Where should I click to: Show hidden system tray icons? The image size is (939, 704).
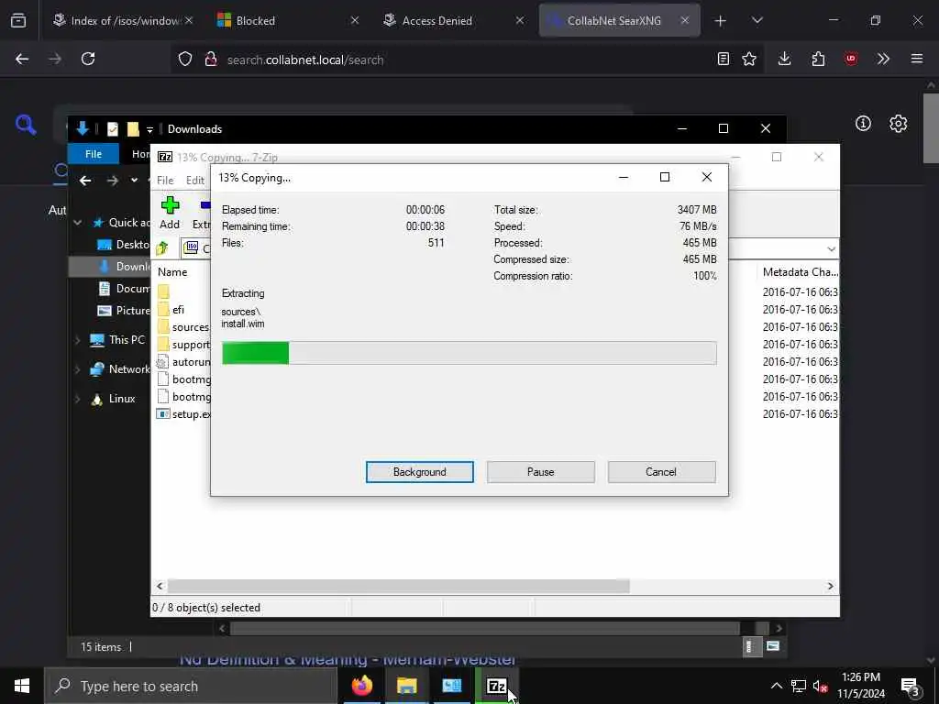coord(776,686)
